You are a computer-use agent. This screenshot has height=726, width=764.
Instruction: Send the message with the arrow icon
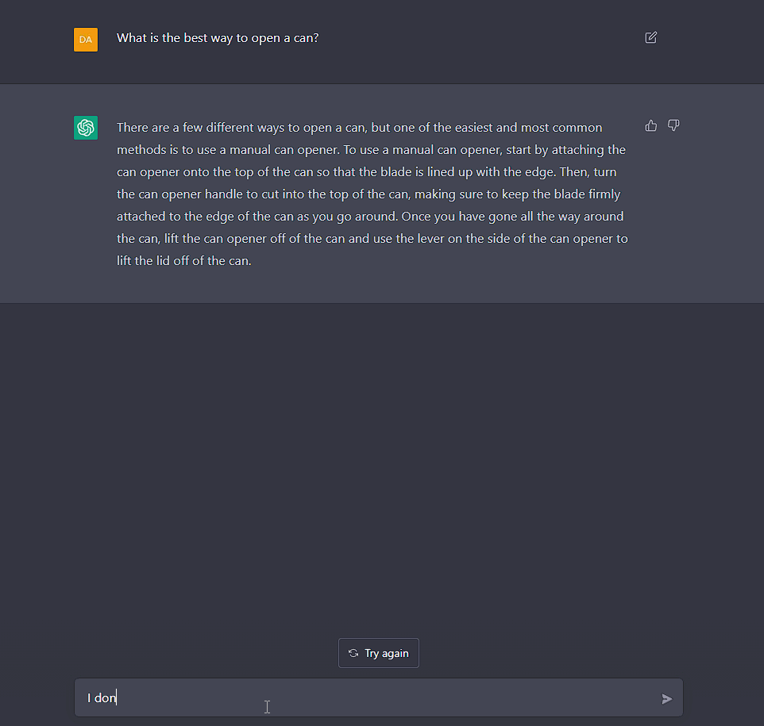click(x=666, y=699)
